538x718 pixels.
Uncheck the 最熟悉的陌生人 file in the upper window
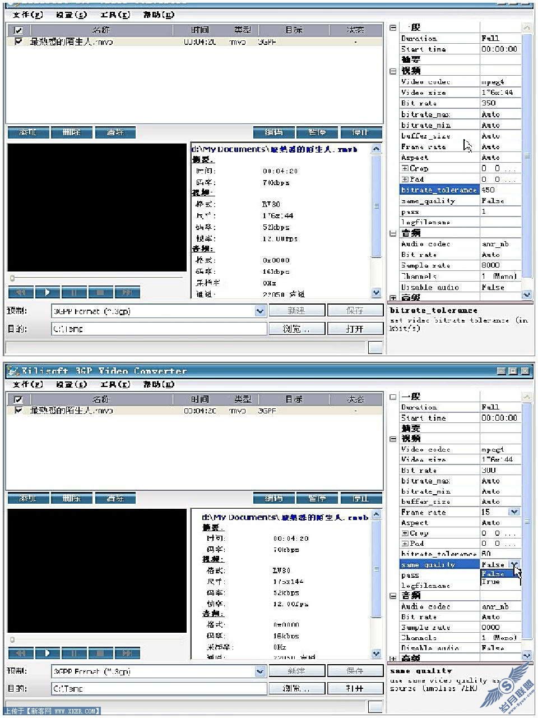[18, 42]
